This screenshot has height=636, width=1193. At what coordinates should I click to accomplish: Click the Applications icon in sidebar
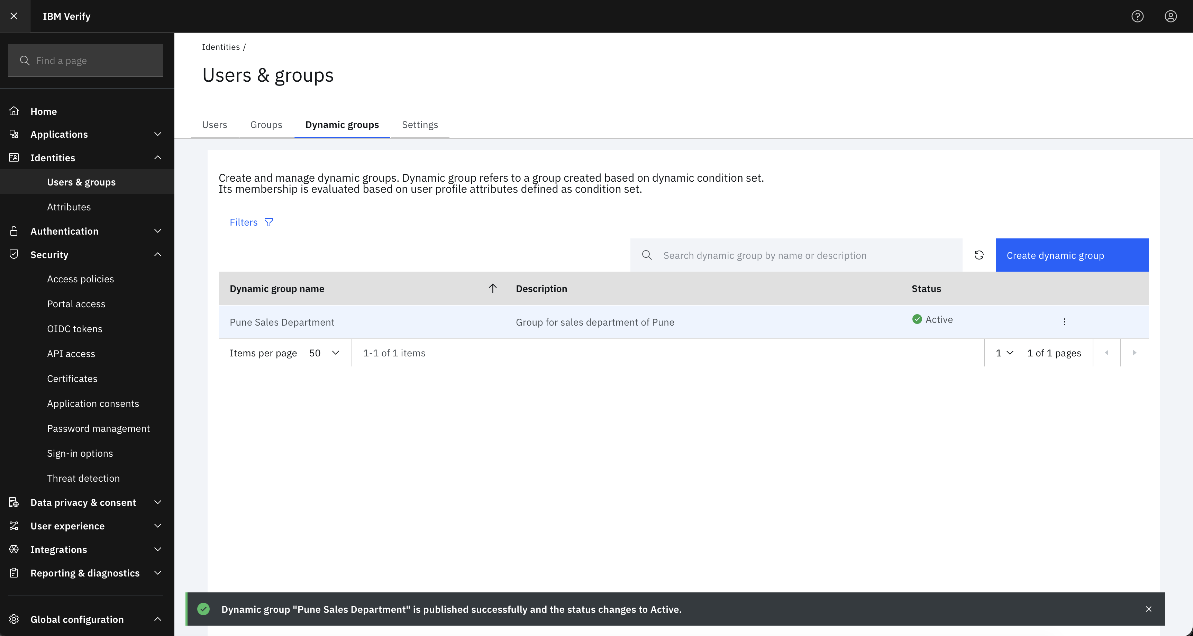14,134
